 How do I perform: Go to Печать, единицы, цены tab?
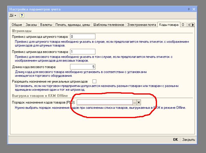pyautogui.click(x=73, y=25)
